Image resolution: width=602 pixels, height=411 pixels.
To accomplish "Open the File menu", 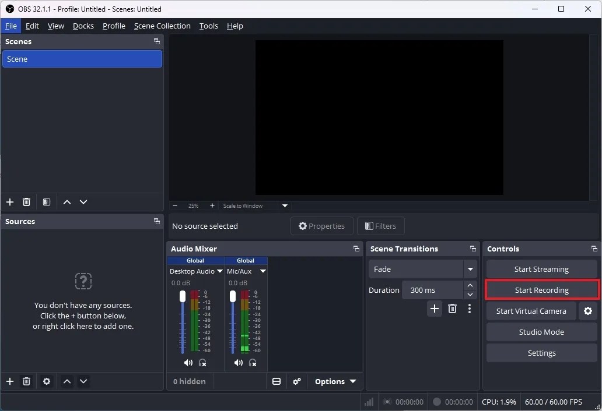I will pos(10,26).
